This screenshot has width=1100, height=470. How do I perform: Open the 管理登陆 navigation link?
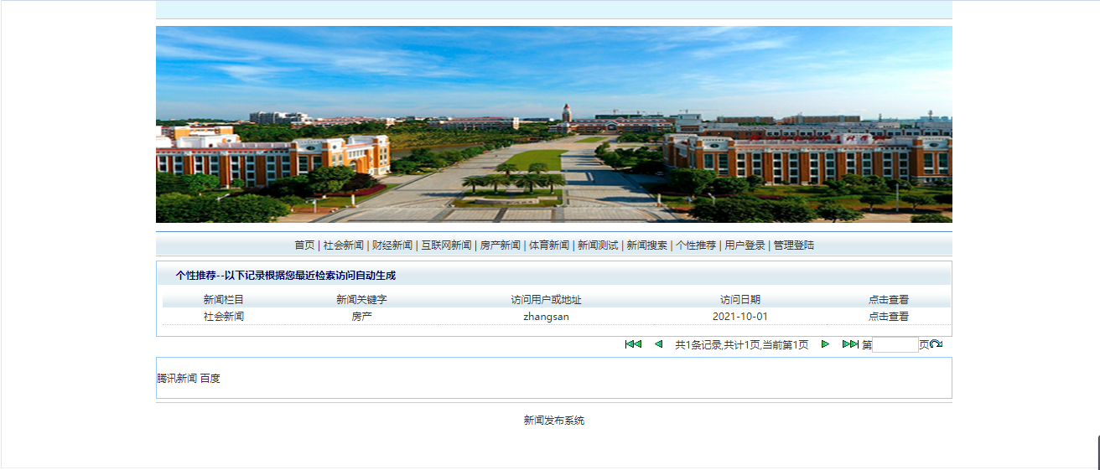(794, 245)
